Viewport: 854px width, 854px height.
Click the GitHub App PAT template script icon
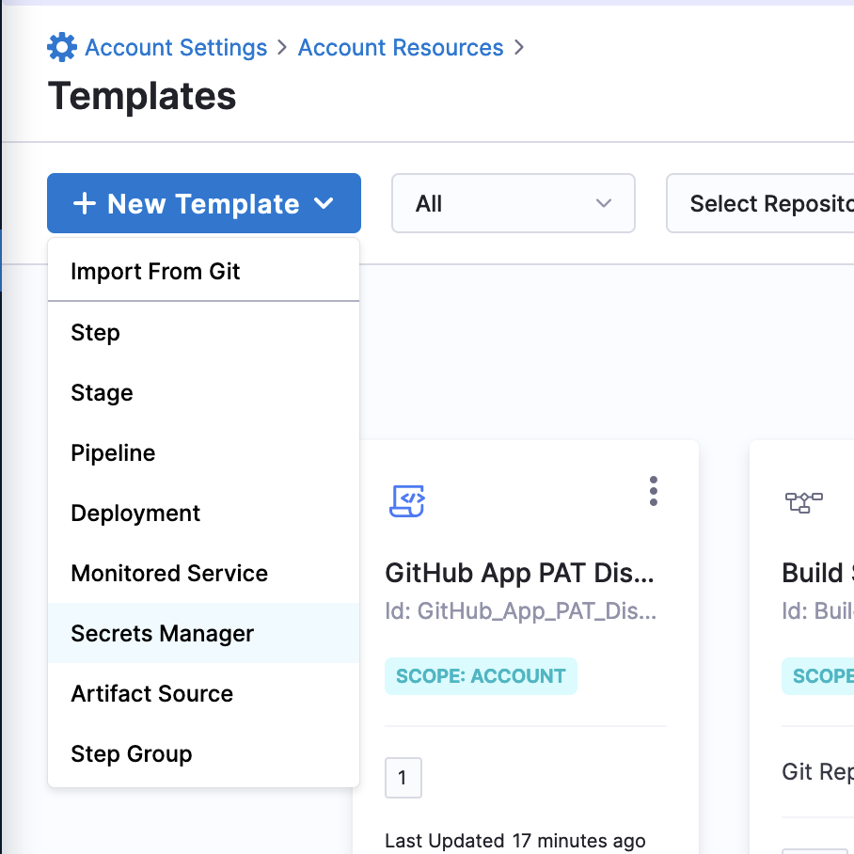[x=407, y=500]
